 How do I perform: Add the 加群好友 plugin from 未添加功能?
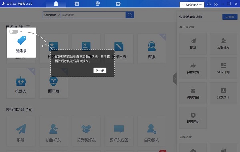tap(54, 131)
